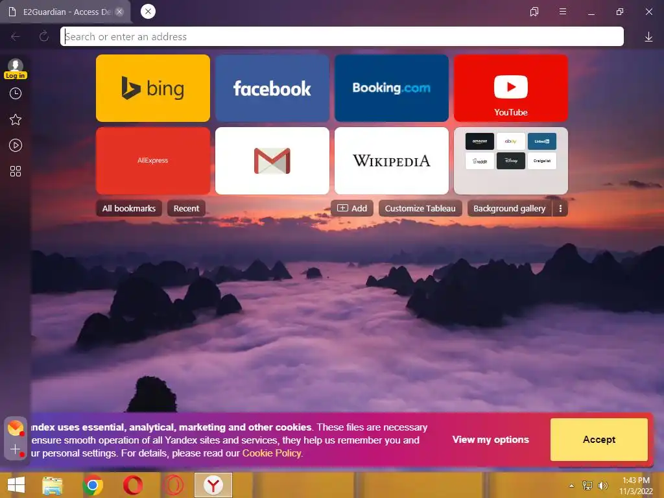664x498 pixels.
Task: Accept the Yandex cookies
Action: 599,440
